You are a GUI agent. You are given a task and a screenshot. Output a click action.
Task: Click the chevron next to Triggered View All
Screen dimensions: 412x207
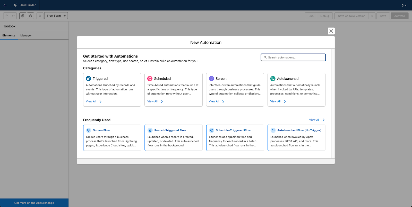click(x=100, y=102)
